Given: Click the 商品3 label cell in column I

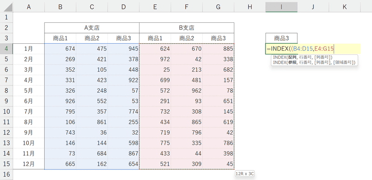Looking at the screenshot, I should (281, 38).
